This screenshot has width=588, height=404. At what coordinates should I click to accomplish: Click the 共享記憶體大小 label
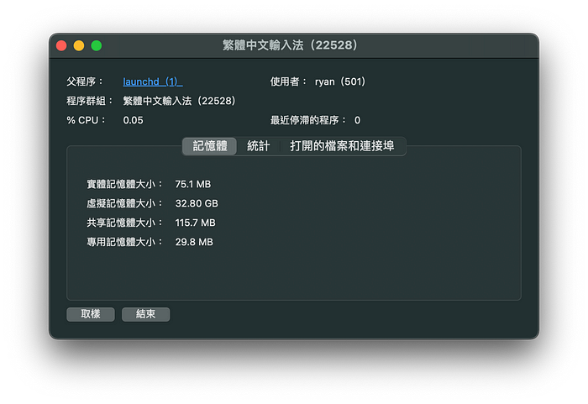click(x=124, y=223)
